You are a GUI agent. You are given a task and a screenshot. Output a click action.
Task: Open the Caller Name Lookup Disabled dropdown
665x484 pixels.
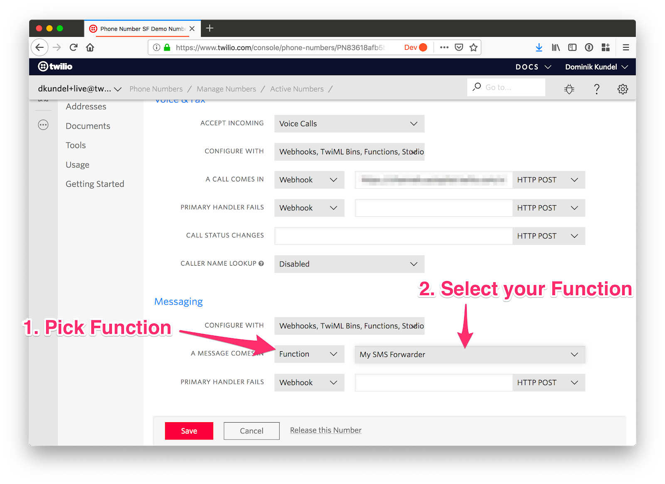pos(349,264)
